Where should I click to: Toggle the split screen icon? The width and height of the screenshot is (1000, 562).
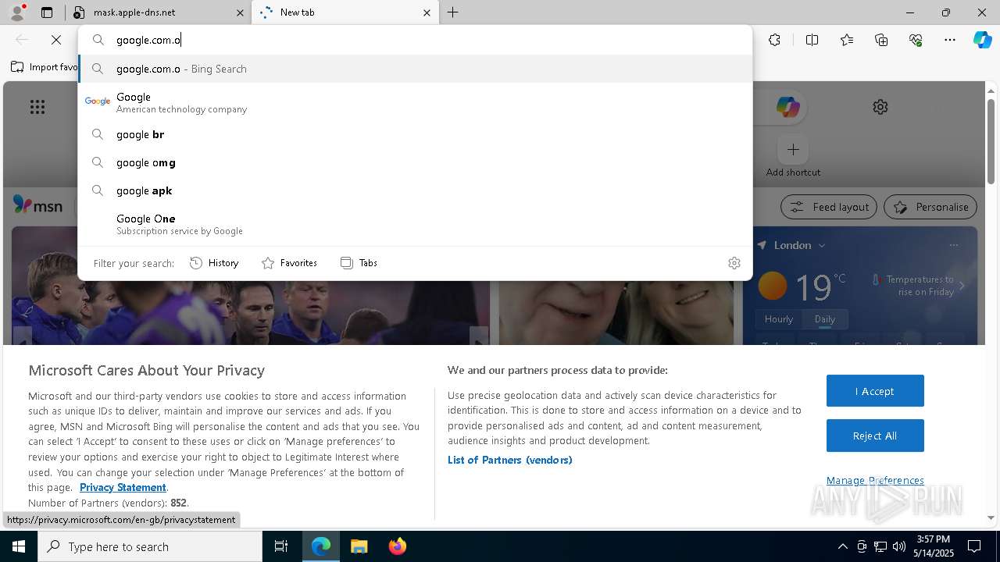click(812, 40)
